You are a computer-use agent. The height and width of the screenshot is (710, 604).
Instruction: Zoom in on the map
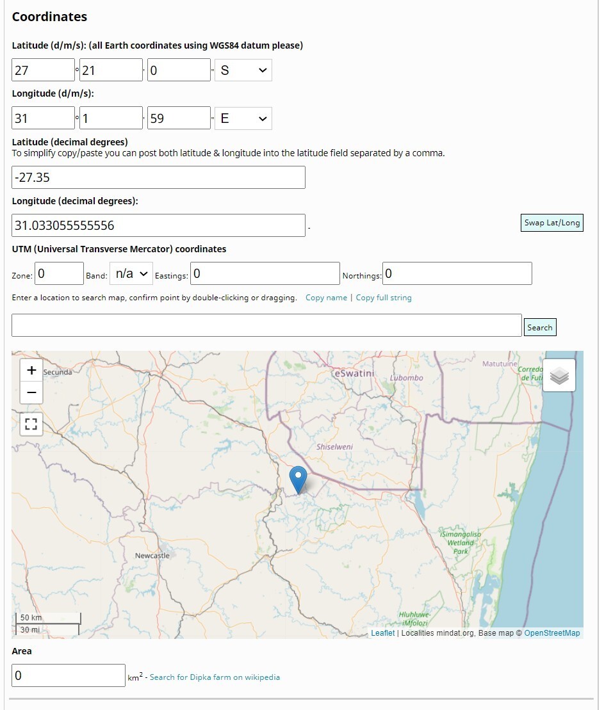coord(31,371)
